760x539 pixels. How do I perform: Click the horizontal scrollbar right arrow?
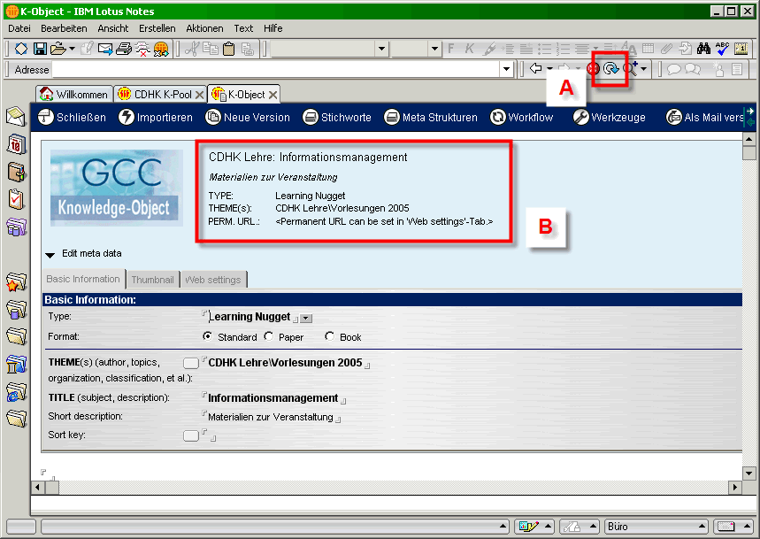point(735,487)
